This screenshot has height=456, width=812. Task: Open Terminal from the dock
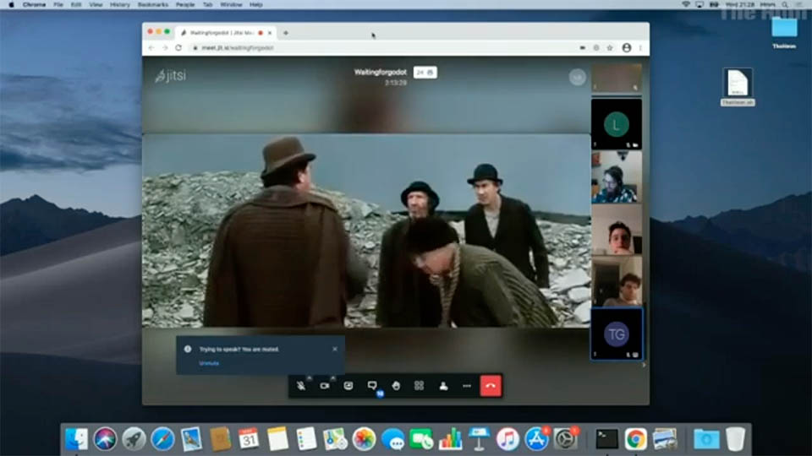point(606,439)
